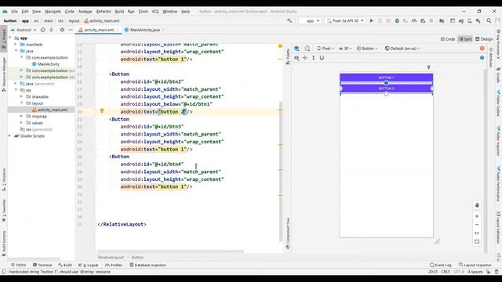Image resolution: width=502 pixels, height=282 pixels.
Task: Open the Logcat tool window
Action: pyautogui.click(x=89, y=265)
